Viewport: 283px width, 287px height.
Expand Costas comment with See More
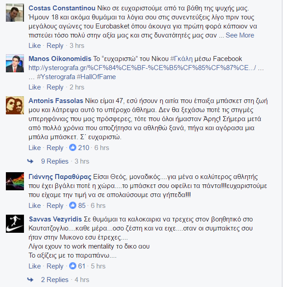click(240, 35)
